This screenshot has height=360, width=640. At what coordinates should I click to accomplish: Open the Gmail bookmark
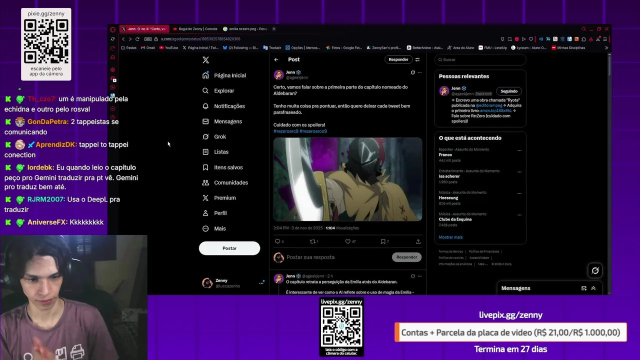[x=147, y=48]
